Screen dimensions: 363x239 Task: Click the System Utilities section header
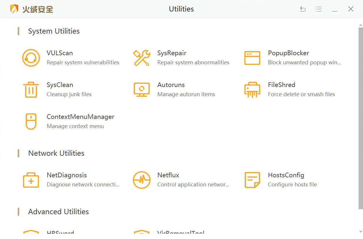54,31
